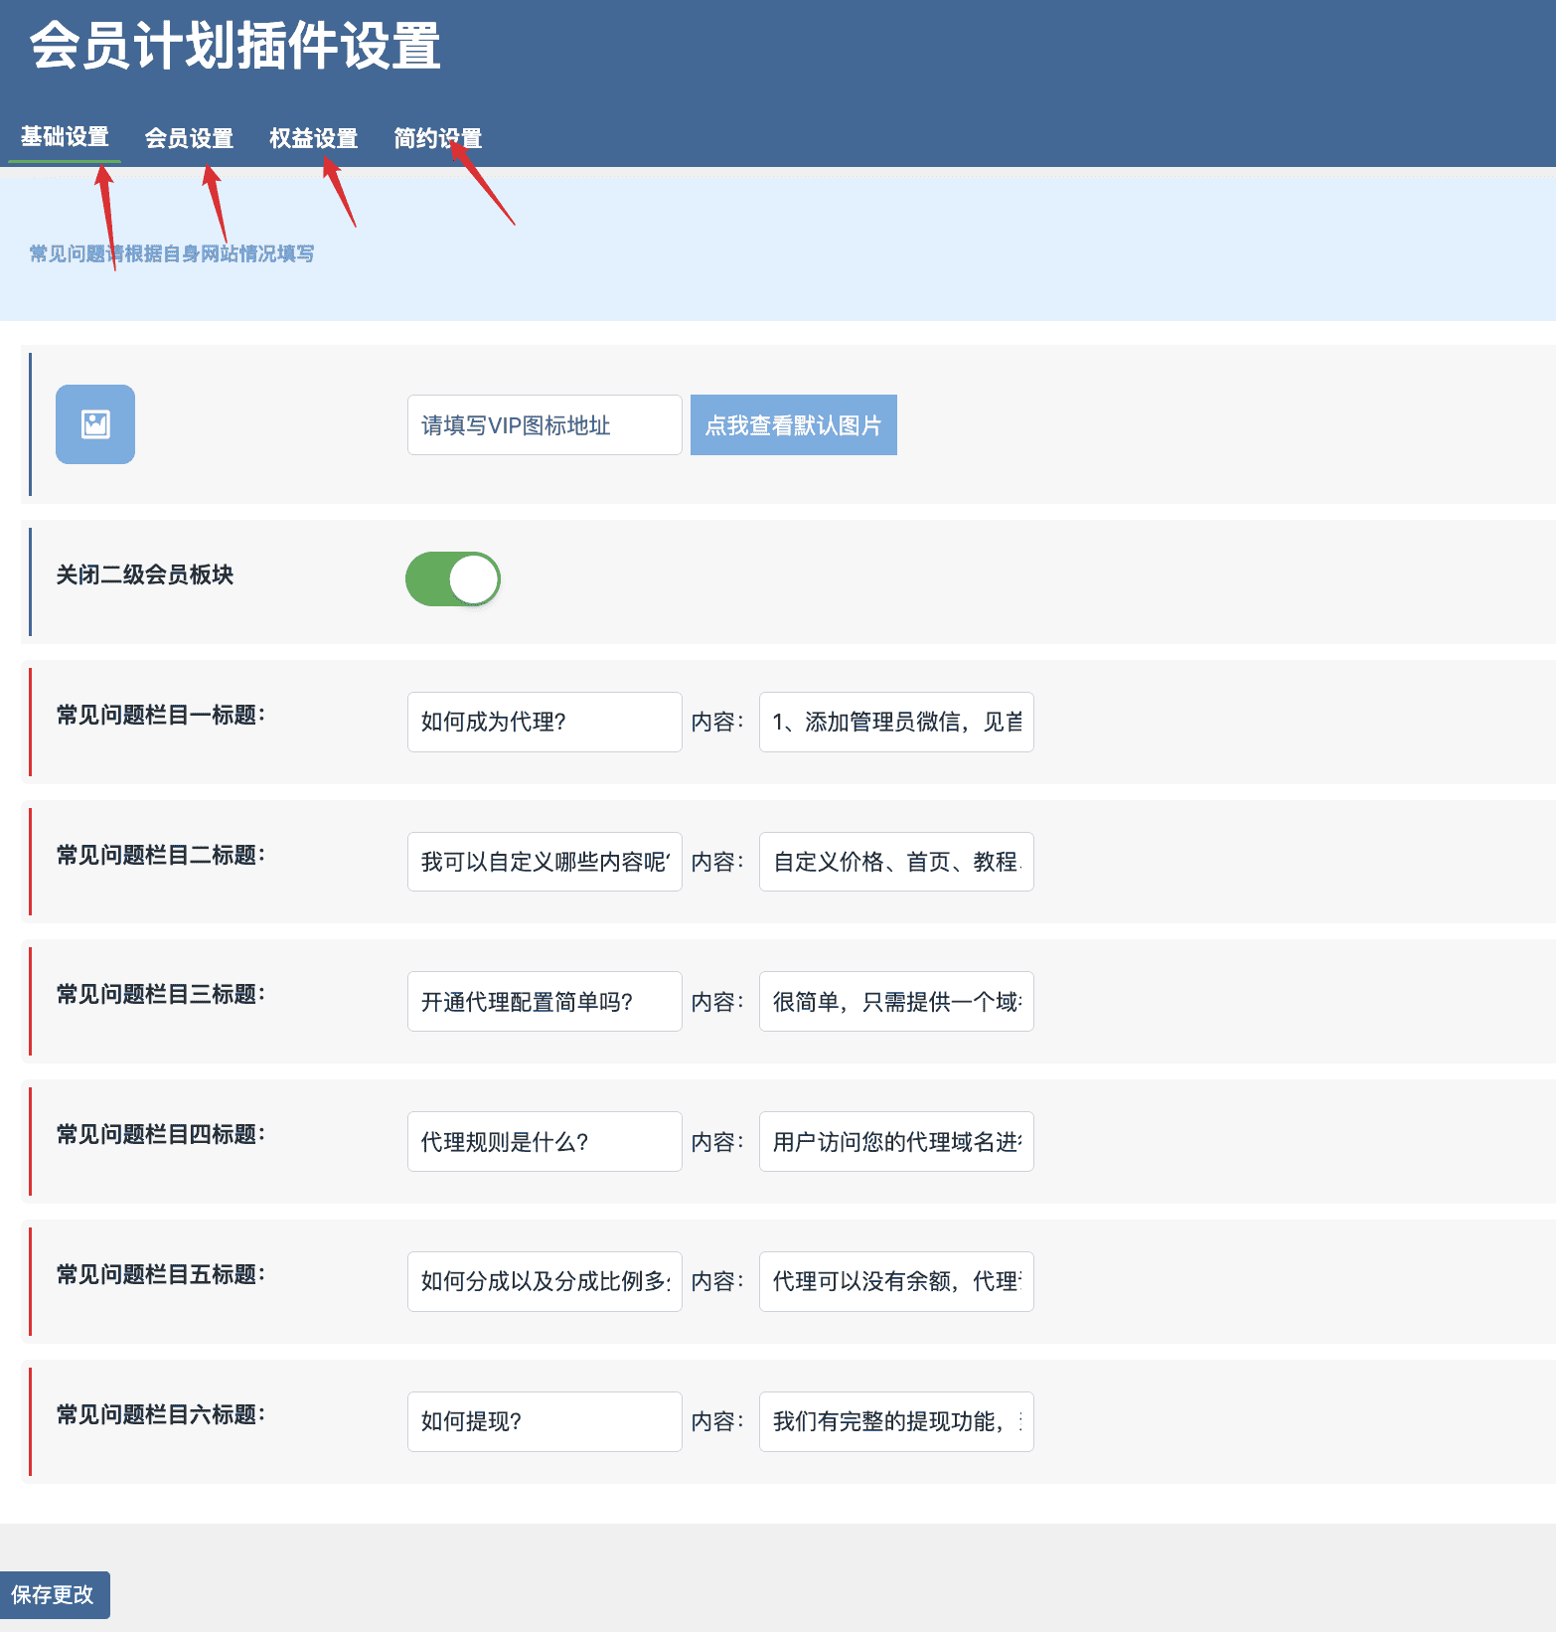Click the 常见问题栏目三标题 label
The height and width of the screenshot is (1632, 1556).
pos(161,994)
